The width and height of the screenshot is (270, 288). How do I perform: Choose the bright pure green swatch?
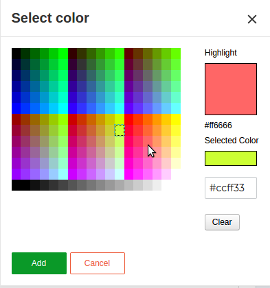pos(63,53)
